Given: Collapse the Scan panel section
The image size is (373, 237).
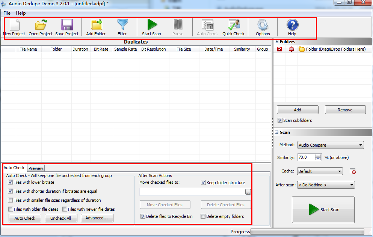Looking at the screenshot, I should 277,132.
